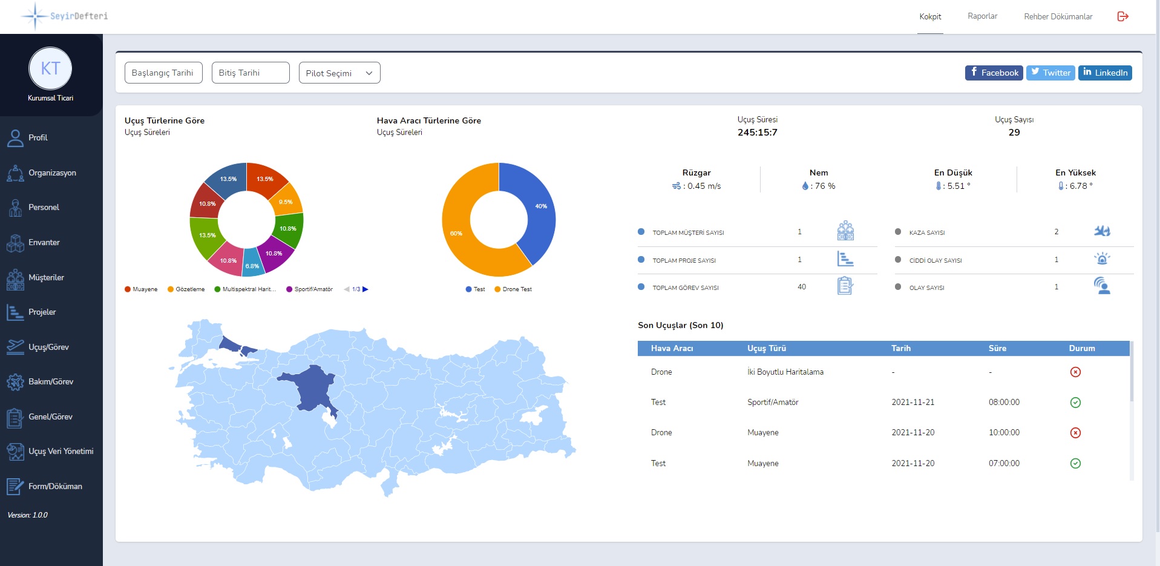1160x566 pixels.
Task: Click the logout icon in the header
Action: click(x=1123, y=16)
